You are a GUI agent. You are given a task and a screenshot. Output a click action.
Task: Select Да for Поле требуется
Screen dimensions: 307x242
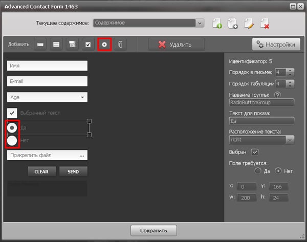point(258,170)
